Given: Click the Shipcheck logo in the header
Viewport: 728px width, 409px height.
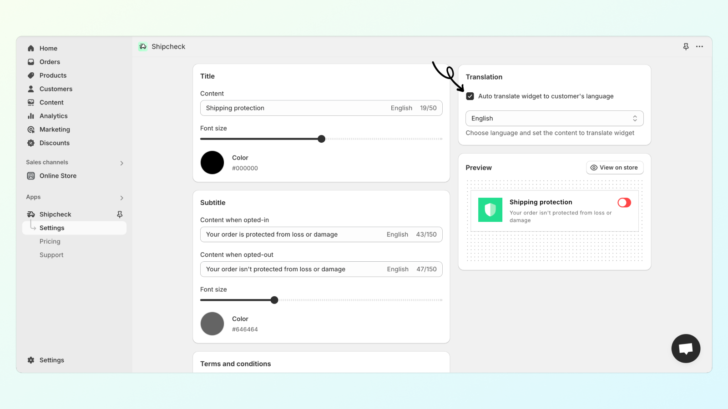Looking at the screenshot, I should (x=143, y=46).
